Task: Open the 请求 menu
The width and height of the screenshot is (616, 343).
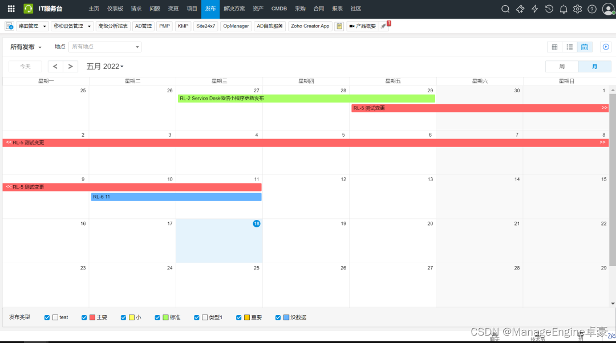Action: pos(136,9)
